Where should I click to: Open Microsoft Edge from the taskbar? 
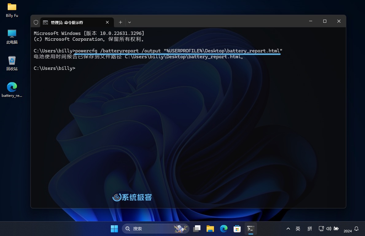(x=223, y=229)
